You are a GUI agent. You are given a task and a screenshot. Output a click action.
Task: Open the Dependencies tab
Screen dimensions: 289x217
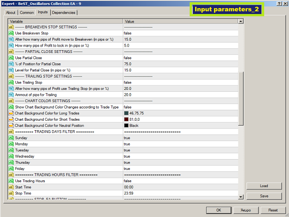coord(64,13)
